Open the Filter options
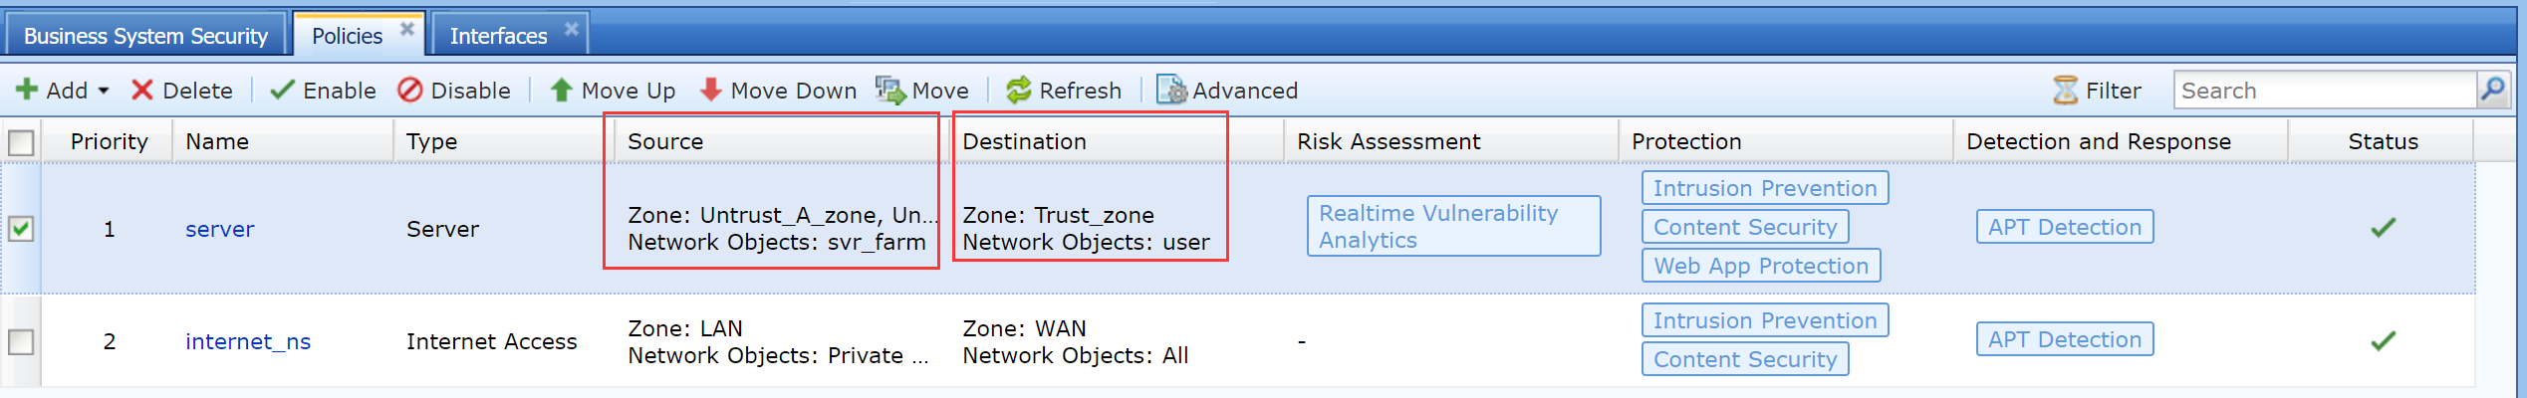The image size is (2527, 398). click(2097, 91)
